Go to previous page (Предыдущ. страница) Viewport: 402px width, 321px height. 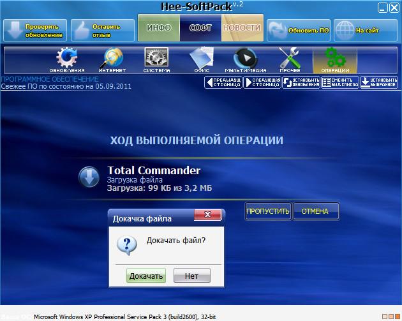click(x=223, y=82)
